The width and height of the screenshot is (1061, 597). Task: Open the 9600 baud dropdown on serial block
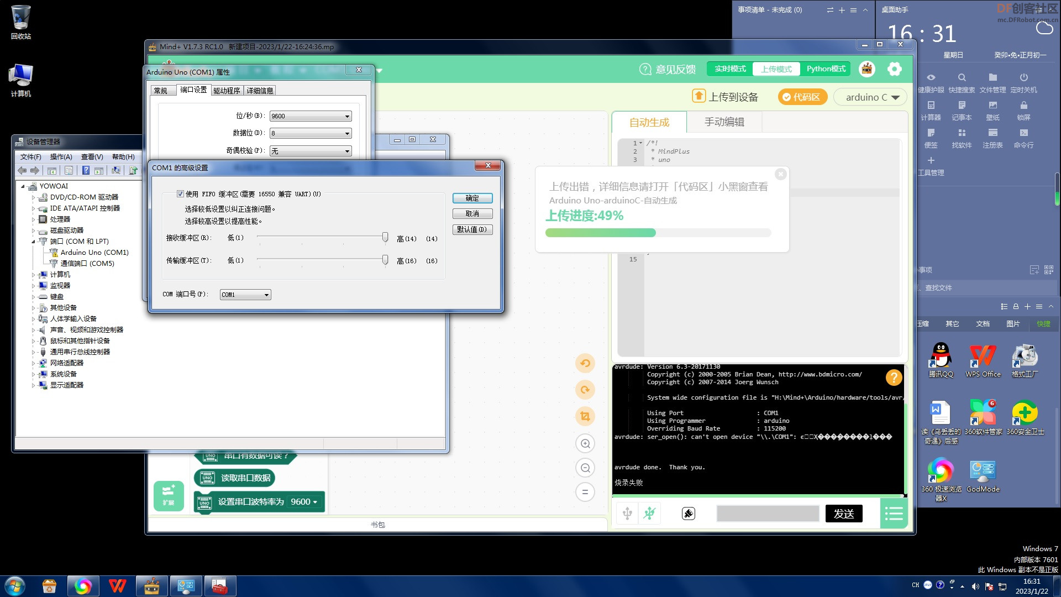click(x=304, y=502)
